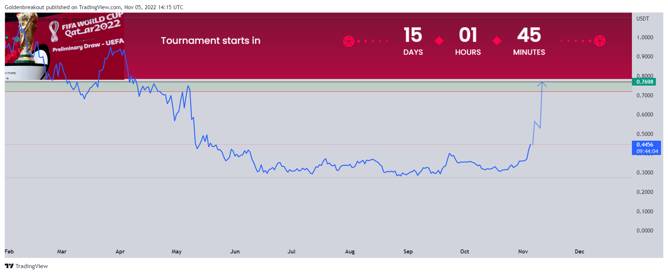This screenshot has width=668, height=274.
Task: Click the TradingView logo at bottom left
Action: coord(26,266)
